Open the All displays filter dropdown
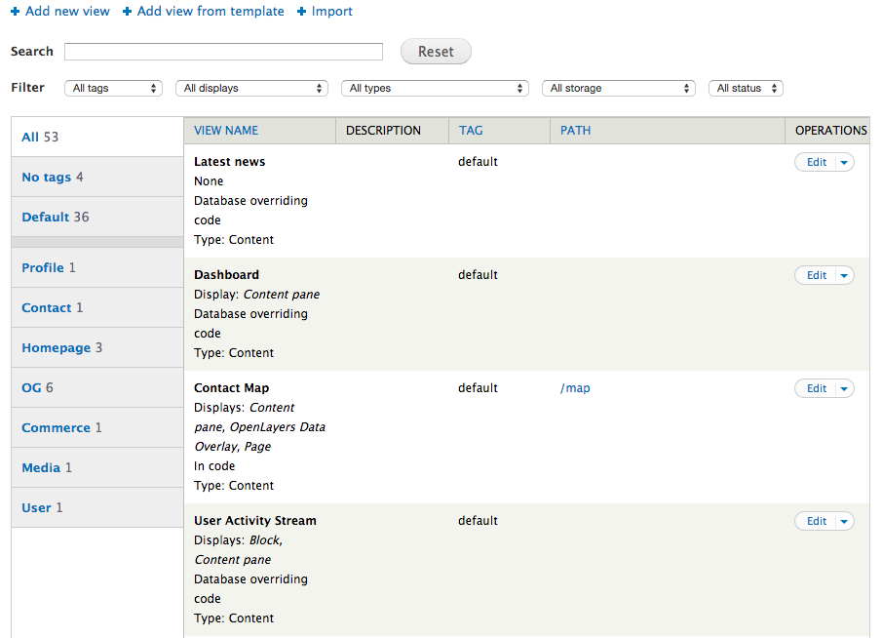 tap(251, 88)
